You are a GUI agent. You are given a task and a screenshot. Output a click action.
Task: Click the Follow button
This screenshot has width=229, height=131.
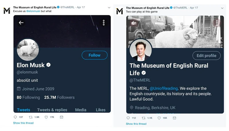pyautogui.click(x=94, y=55)
